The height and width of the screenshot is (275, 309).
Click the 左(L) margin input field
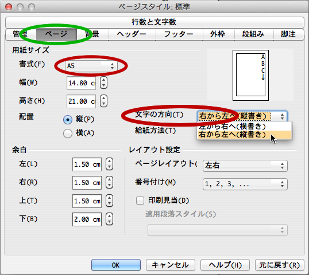coord(87,164)
